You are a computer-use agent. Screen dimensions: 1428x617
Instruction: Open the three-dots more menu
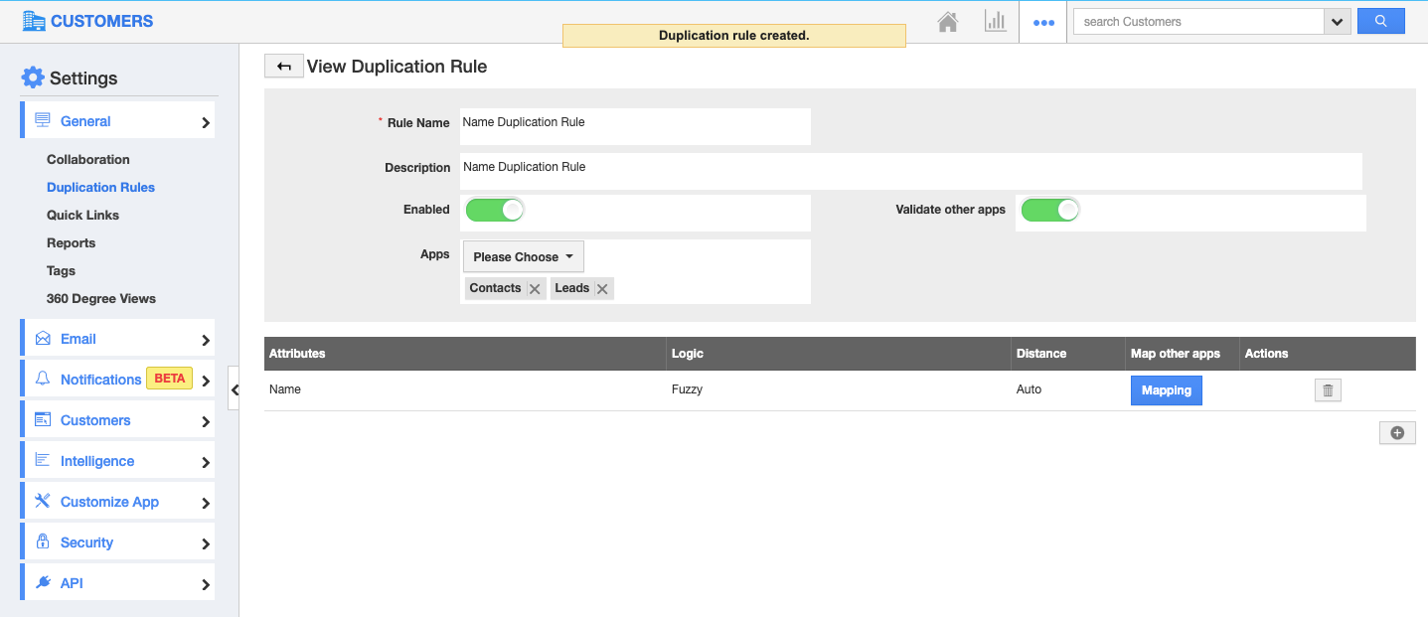(1043, 22)
